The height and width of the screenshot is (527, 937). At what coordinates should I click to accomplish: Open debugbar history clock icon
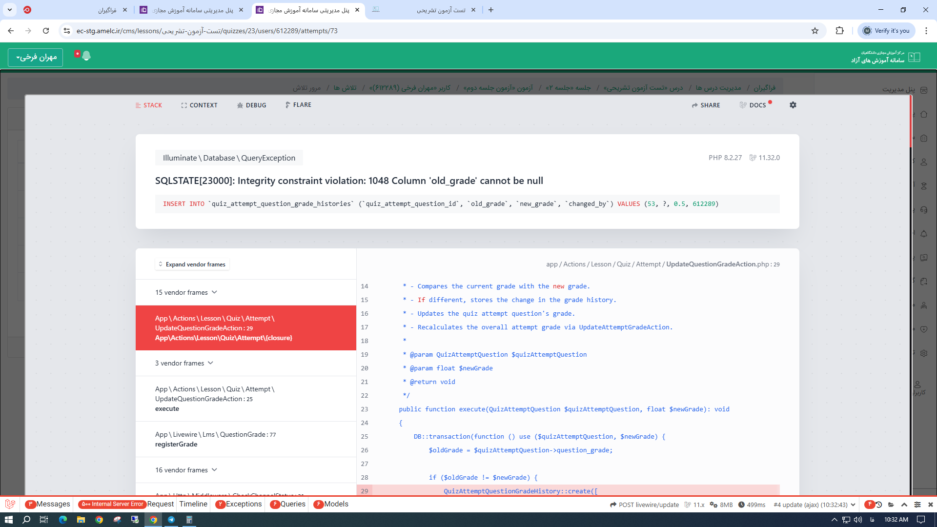click(878, 505)
